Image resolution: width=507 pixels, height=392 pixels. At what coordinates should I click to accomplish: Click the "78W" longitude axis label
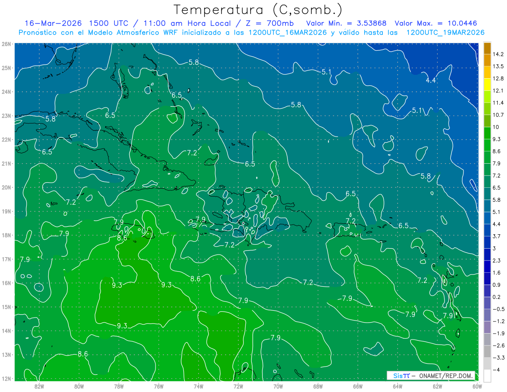119,386
